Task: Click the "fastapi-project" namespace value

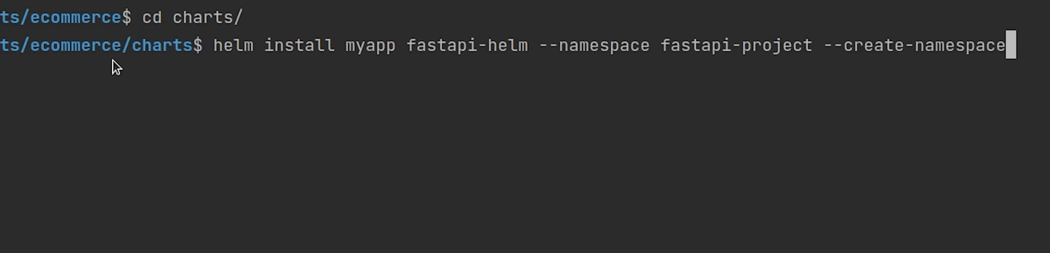Action: [736, 45]
